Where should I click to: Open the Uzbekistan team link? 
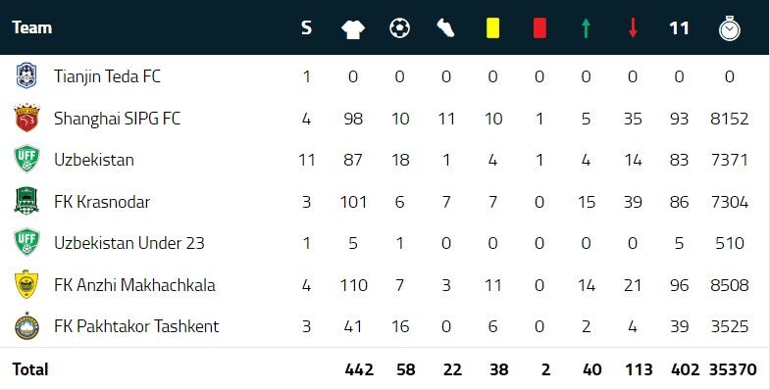tap(94, 160)
